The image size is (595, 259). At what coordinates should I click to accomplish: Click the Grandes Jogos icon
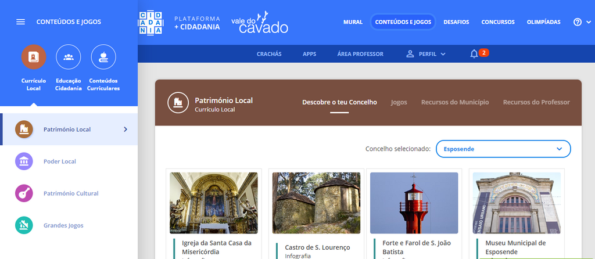point(24,225)
